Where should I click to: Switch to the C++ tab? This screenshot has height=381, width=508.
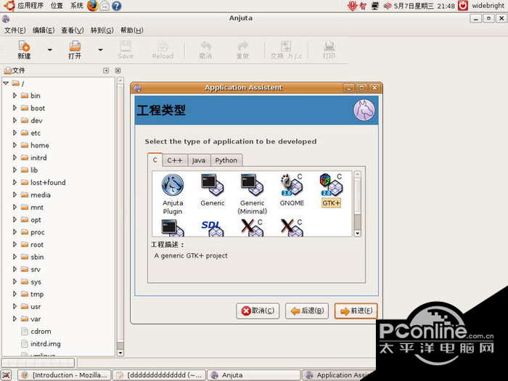point(175,160)
